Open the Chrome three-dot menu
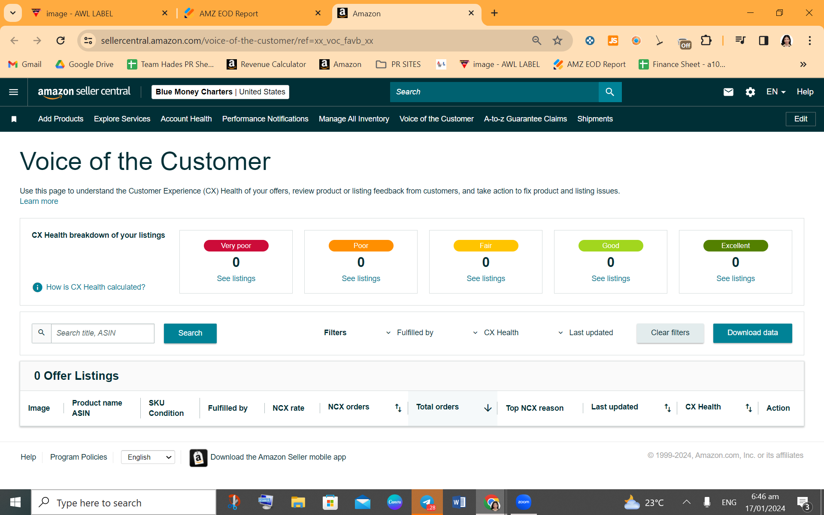824x515 pixels. point(810,40)
